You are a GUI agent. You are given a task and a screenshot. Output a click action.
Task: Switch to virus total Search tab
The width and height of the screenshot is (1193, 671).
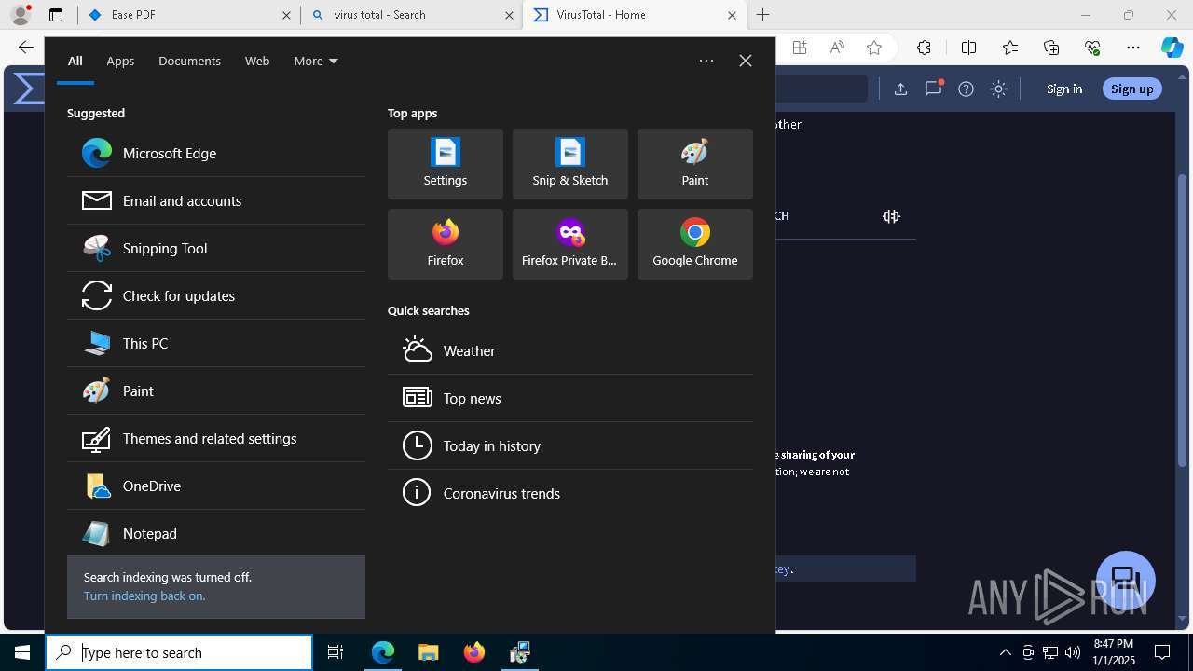tap(411, 15)
